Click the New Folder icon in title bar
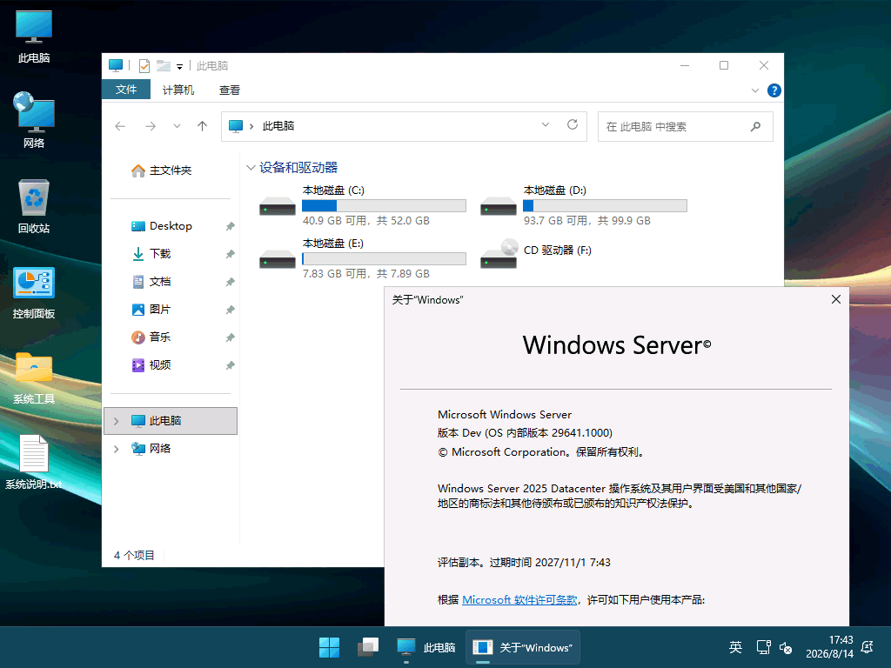 pos(164,66)
